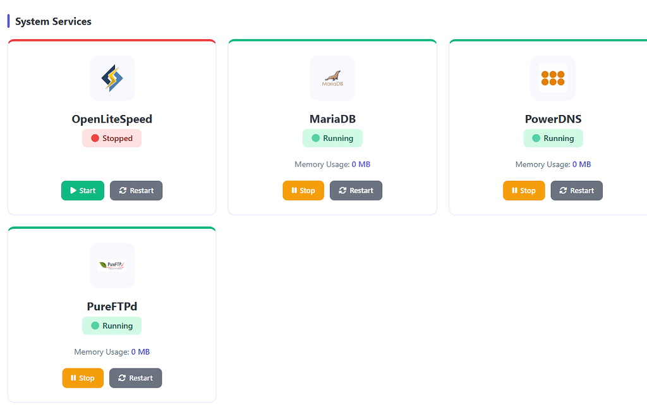Click the System Services heading
647x414 pixels.
[x=53, y=21]
